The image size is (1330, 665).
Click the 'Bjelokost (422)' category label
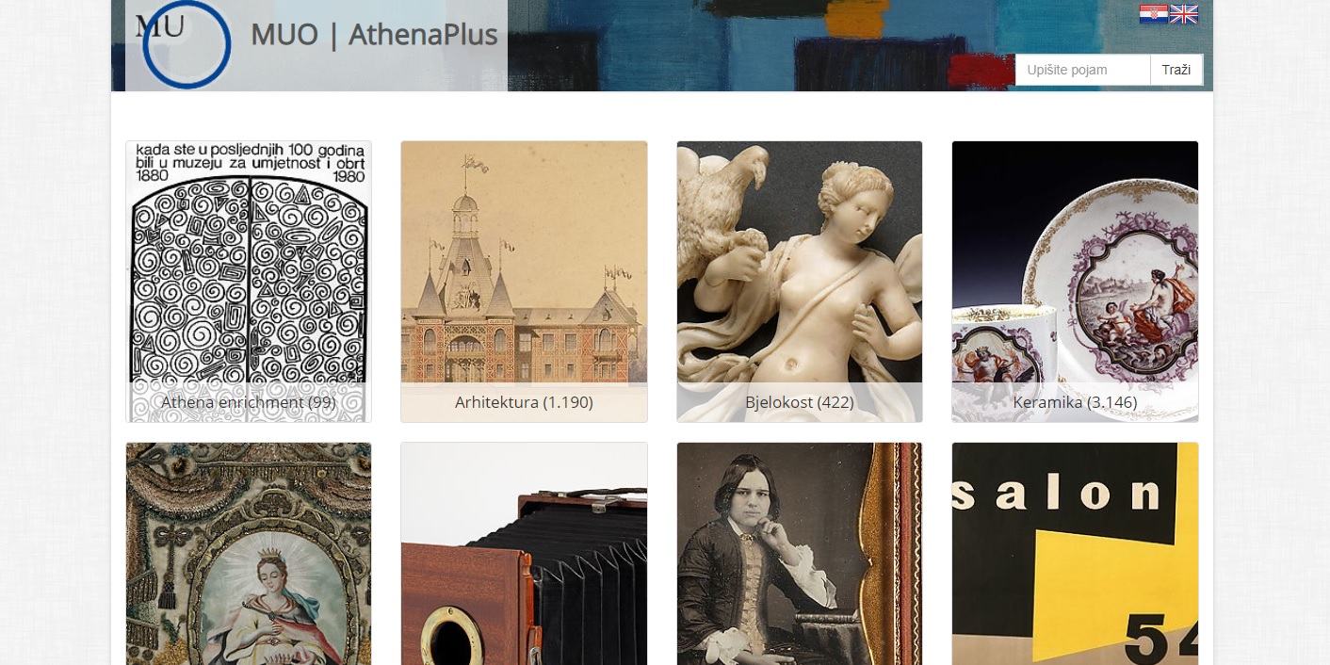[800, 402]
